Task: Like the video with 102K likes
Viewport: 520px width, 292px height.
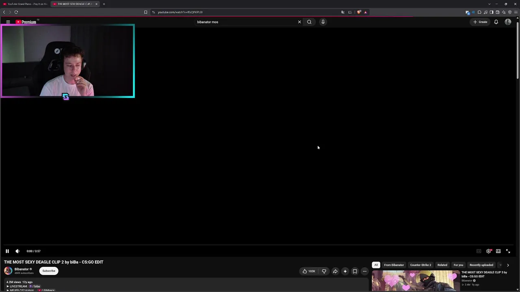Action: [x=309, y=271]
